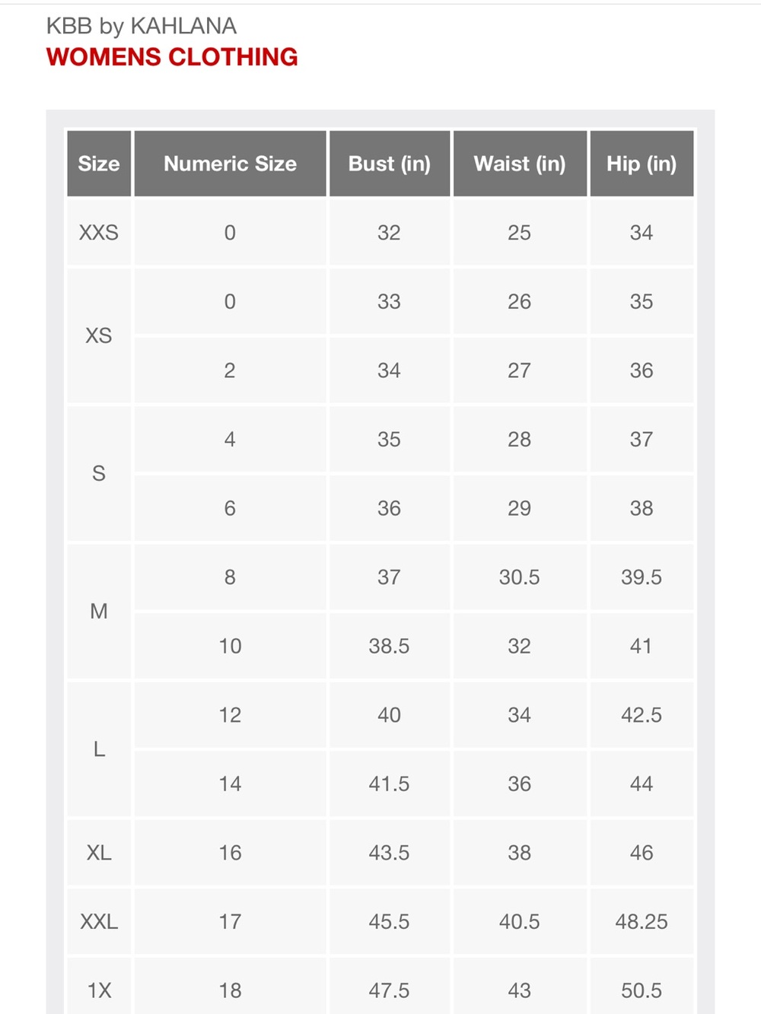
Task: Select the XXL size label cell
Action: 99,922
